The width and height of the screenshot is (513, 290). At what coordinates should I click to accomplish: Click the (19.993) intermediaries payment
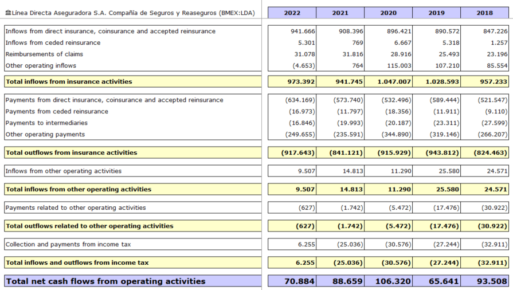click(x=350, y=123)
